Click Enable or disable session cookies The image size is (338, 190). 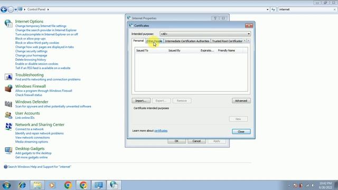coord(36,64)
